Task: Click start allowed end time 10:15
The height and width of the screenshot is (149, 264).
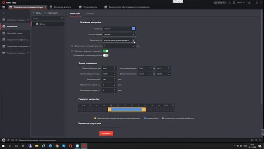Action: pyautogui.click(x=163, y=68)
